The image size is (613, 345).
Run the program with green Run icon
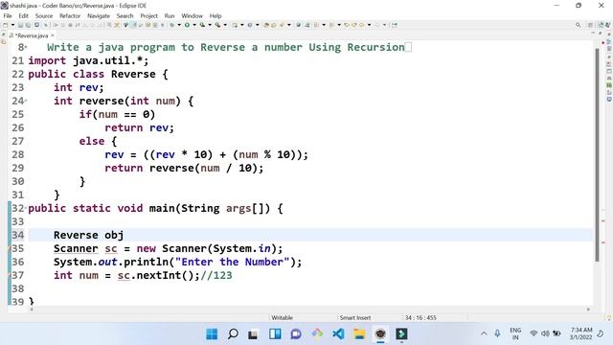coord(187,25)
